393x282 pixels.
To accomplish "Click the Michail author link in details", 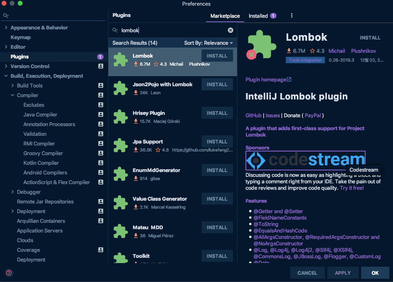I will coord(337,51).
